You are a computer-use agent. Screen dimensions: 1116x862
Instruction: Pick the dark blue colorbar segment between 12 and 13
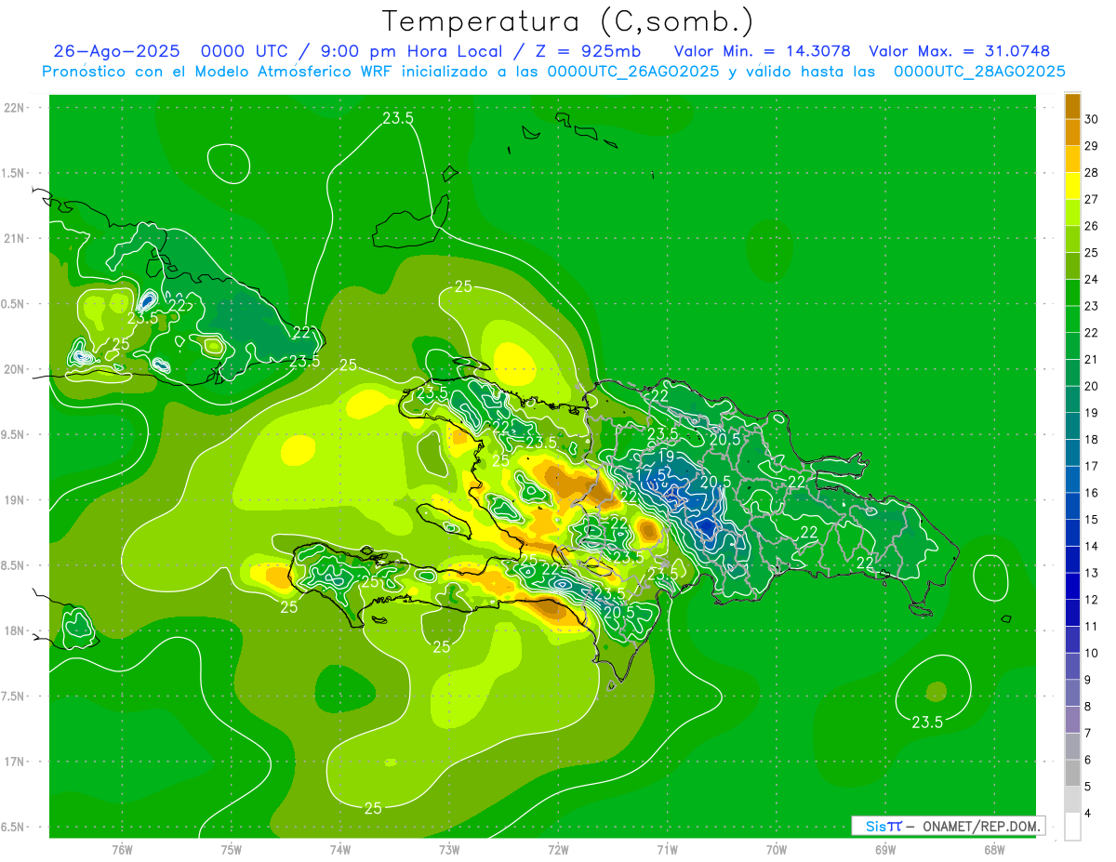pyautogui.click(x=1072, y=586)
